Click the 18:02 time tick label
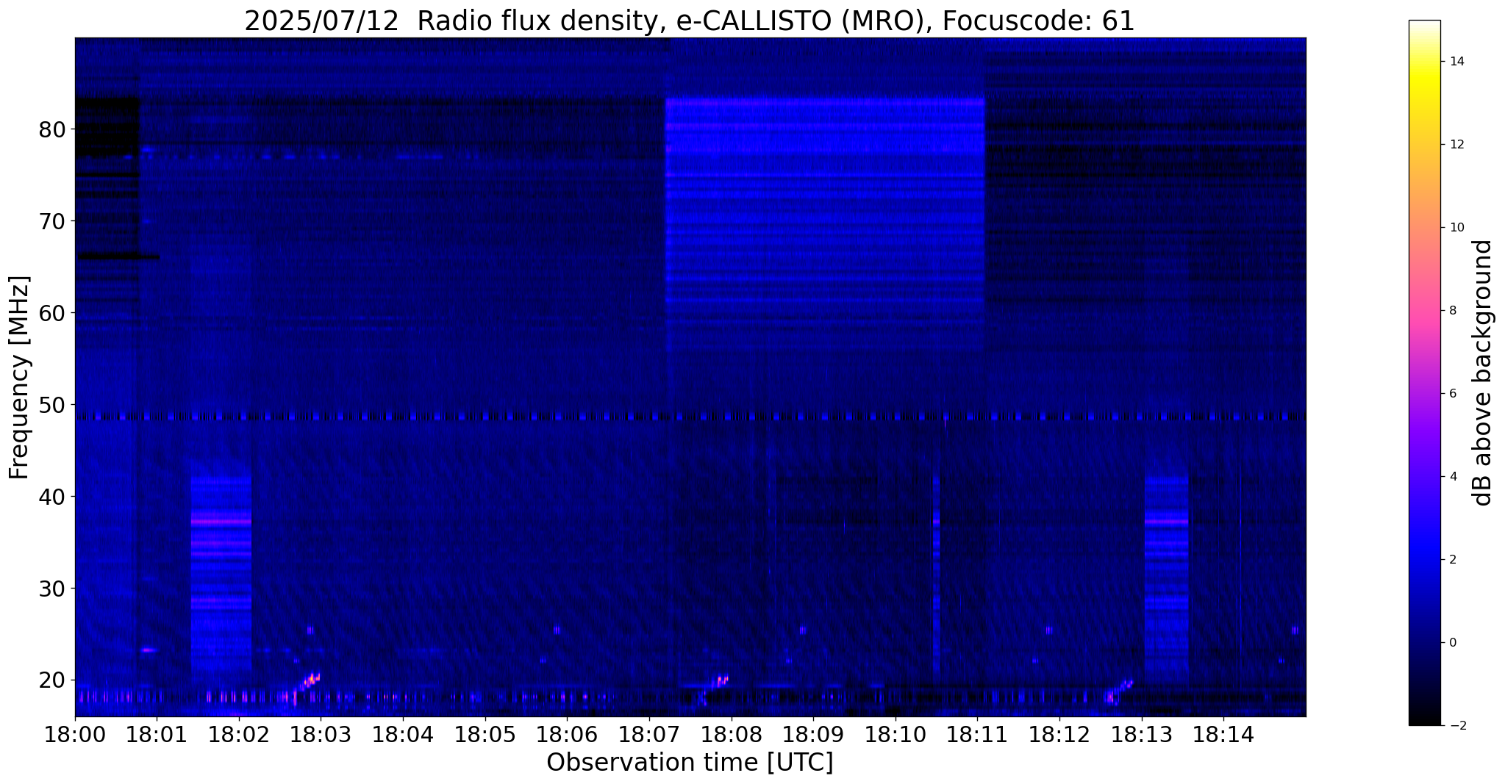Viewport: 1505px width, 784px height. tap(238, 735)
